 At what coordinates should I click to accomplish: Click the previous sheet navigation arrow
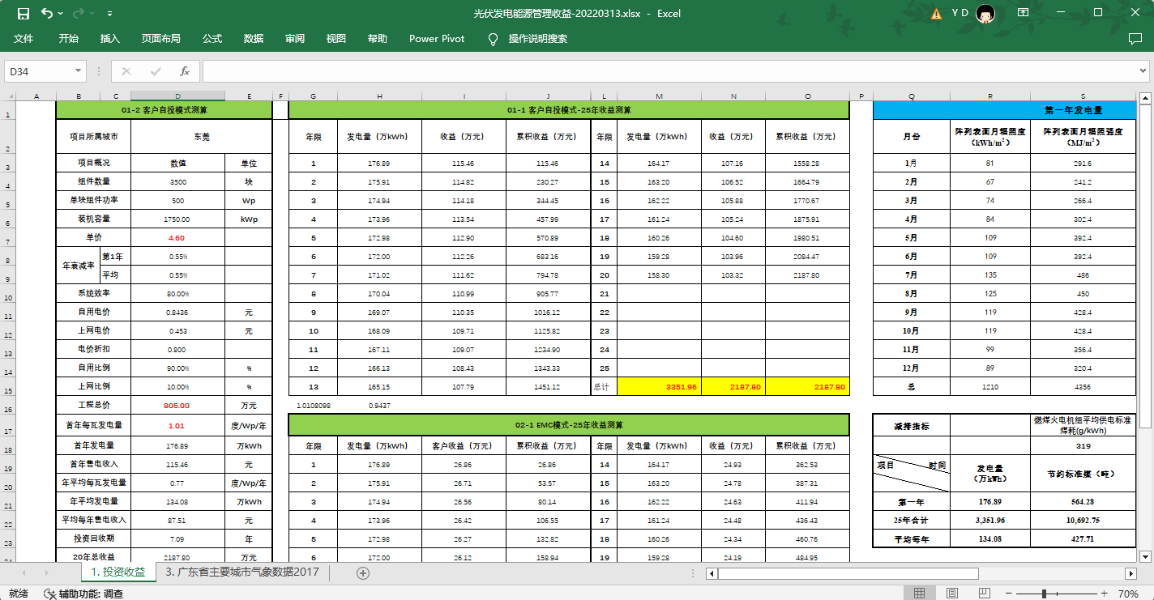click(23, 572)
